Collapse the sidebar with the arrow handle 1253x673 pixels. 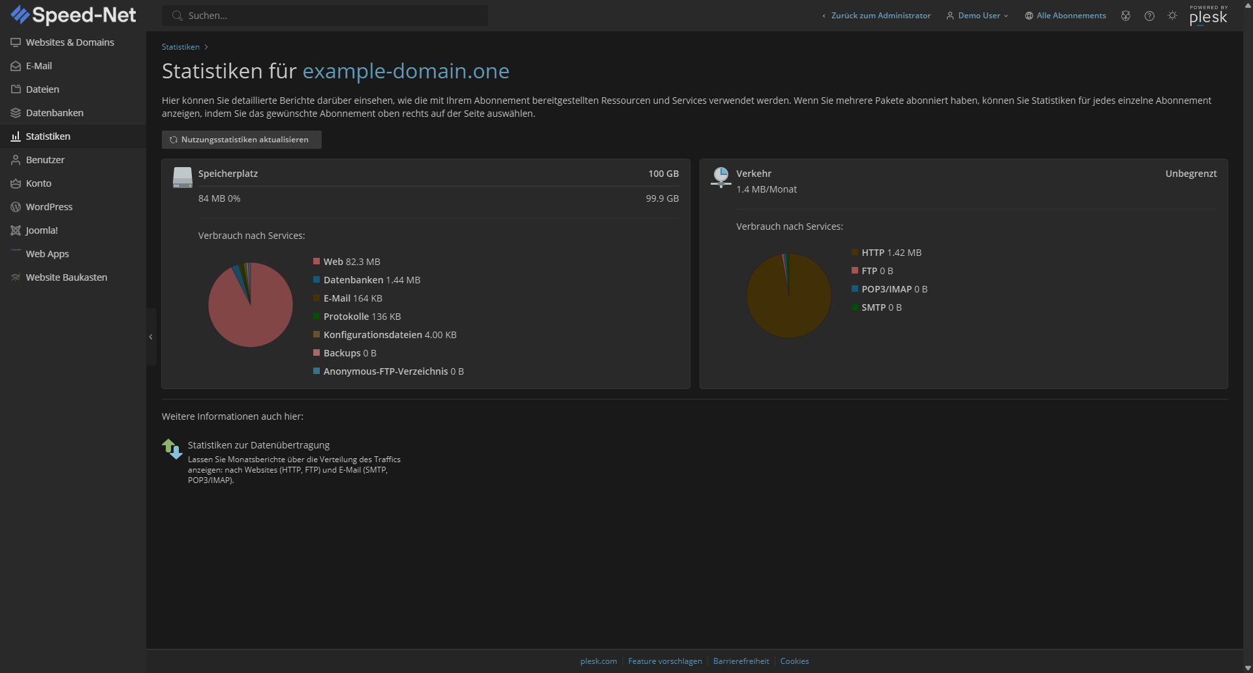click(151, 337)
